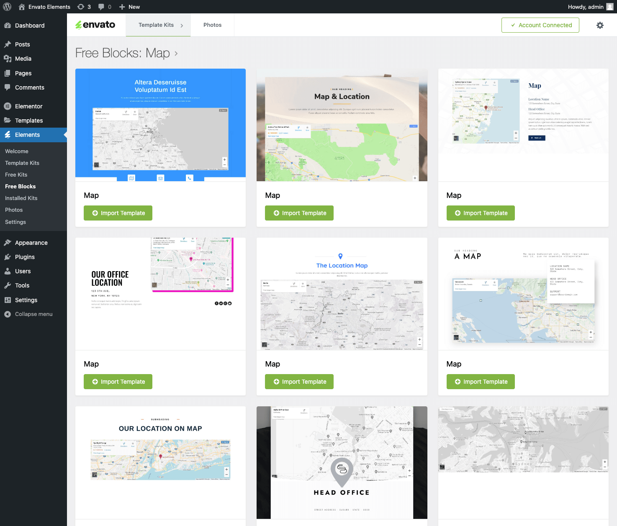Viewport: 617px width, 526px height.
Task: Open Free Kits submenu link
Action: (x=16, y=174)
